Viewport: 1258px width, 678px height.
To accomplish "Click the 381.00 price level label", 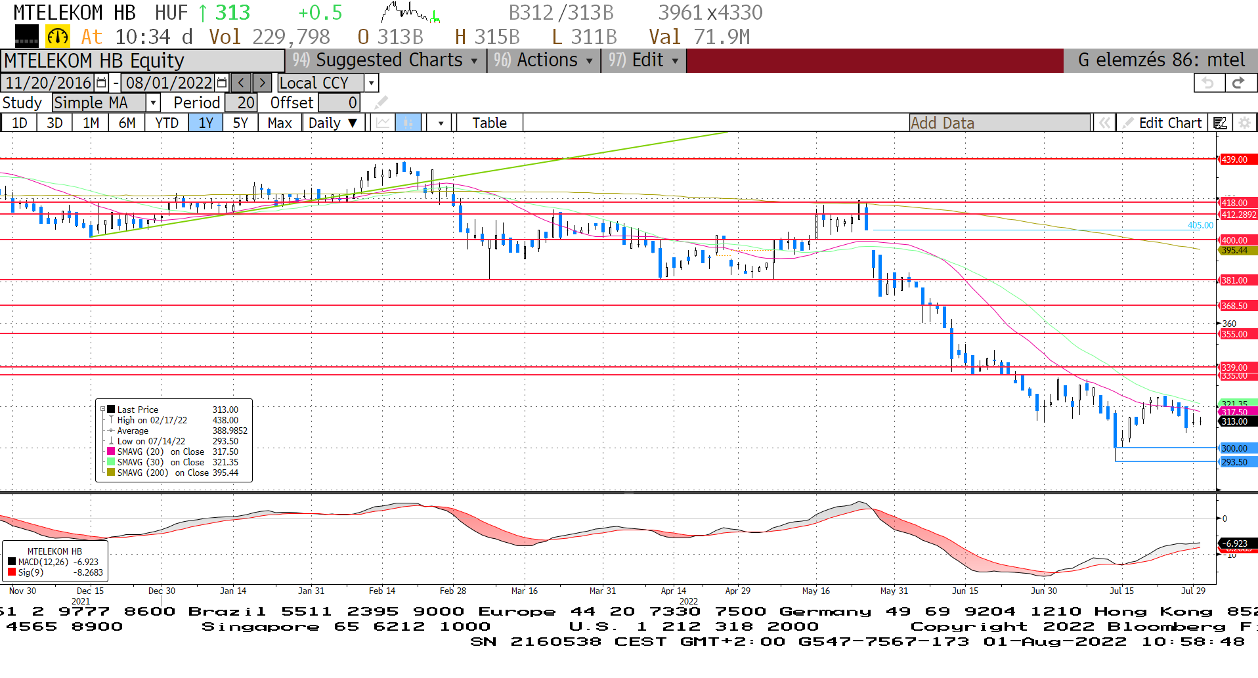I will (1237, 280).
